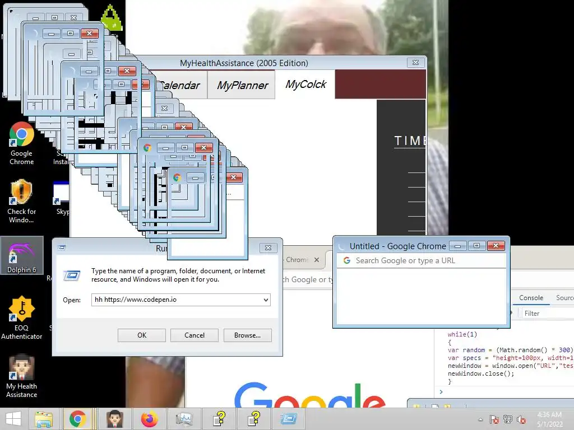
Task: Close the Untitled - Google Chrome window
Action: click(x=496, y=246)
